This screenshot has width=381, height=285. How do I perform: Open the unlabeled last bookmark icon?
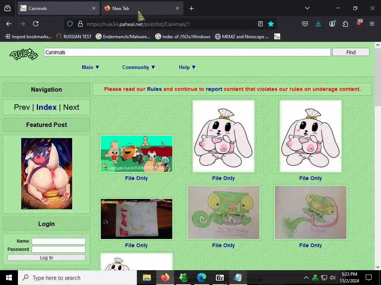[x=277, y=37]
